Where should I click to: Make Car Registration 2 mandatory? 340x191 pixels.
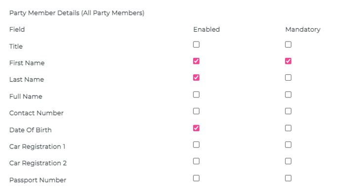point(288,161)
